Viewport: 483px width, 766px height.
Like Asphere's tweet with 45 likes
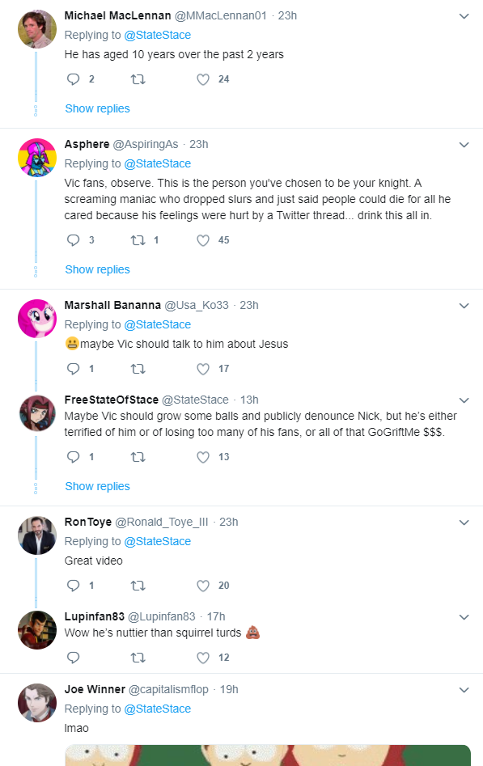pos(203,240)
